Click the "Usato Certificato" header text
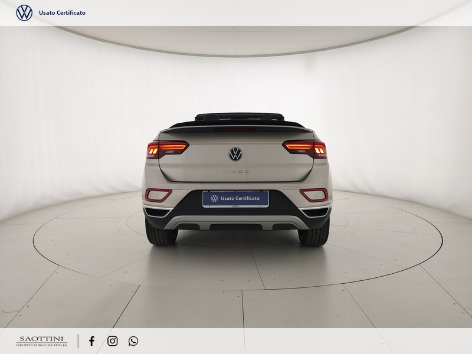Image resolution: width=472 pixels, height=354 pixels. pos(62,12)
